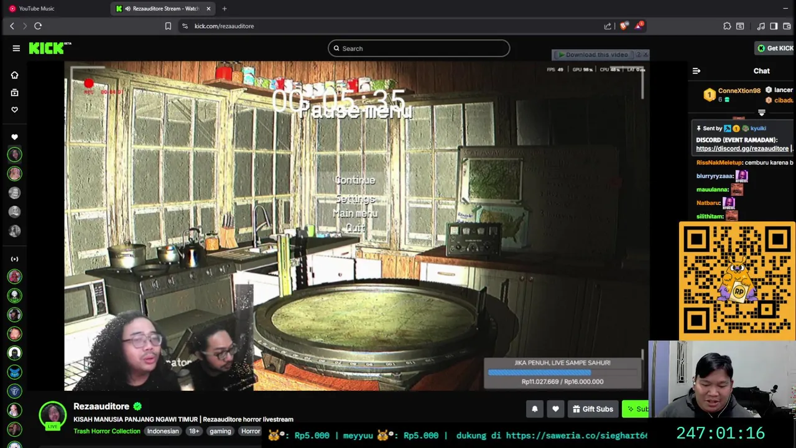
Task: Click the Chat panel heading
Action: [x=761, y=71]
